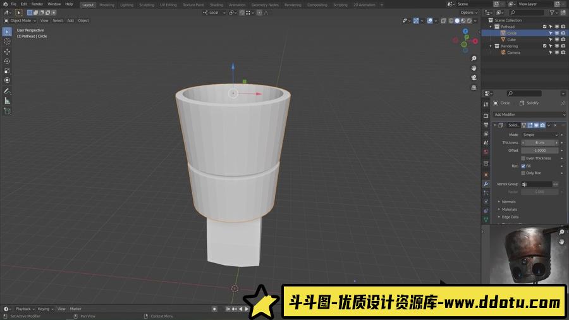This screenshot has width=569, height=320.
Task: Open the Modifier wrench properties tab
Action: coord(486,184)
